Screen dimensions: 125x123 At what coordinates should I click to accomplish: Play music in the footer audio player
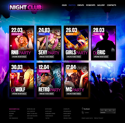pos(106,110)
